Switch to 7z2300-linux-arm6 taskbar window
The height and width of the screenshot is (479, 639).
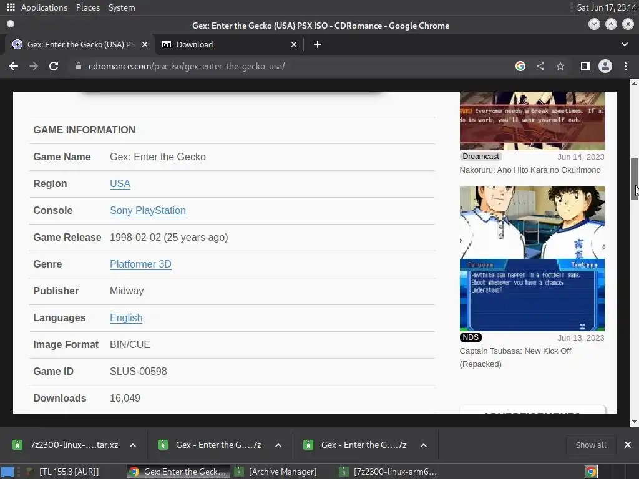(x=389, y=472)
